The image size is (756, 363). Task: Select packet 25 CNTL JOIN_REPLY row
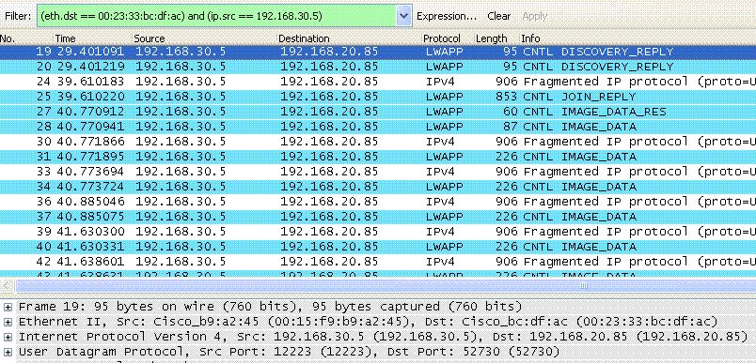pyautogui.click(x=378, y=97)
